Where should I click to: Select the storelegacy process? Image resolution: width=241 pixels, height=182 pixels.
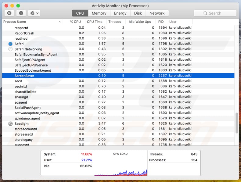click(23, 140)
